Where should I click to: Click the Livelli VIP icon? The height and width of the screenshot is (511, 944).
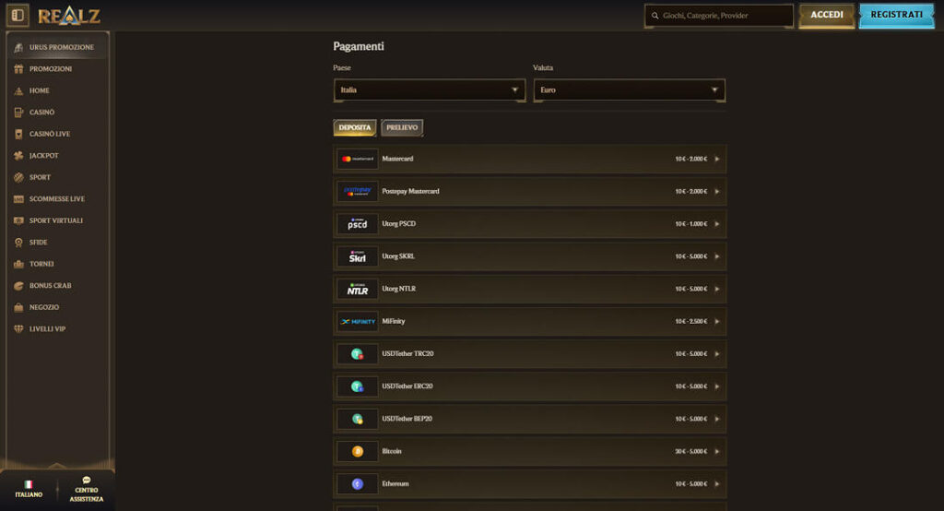(x=18, y=329)
